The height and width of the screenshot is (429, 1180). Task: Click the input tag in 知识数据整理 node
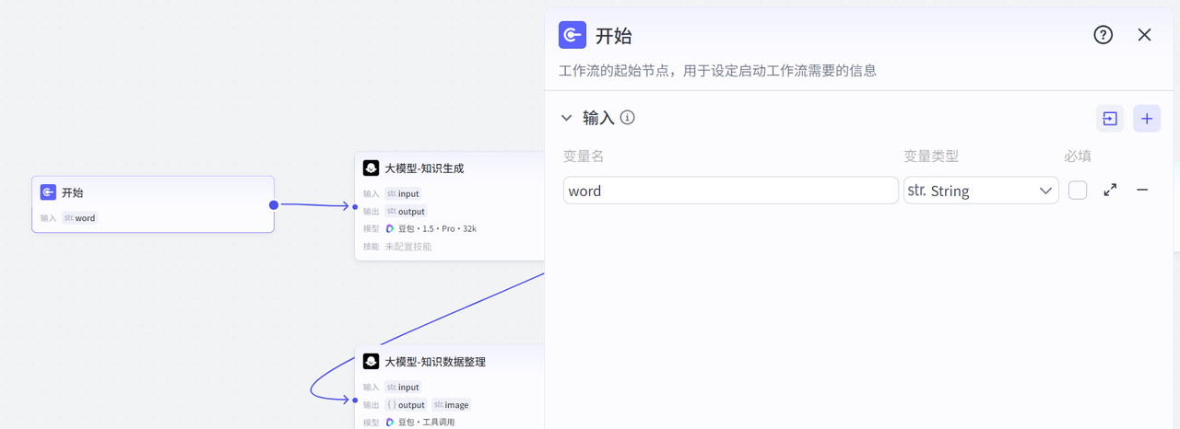[x=403, y=387]
